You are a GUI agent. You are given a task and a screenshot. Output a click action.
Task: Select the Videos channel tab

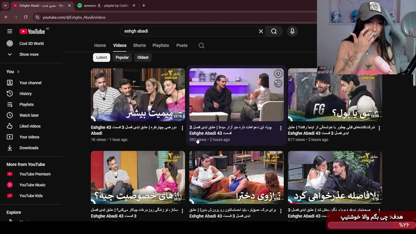click(x=120, y=45)
